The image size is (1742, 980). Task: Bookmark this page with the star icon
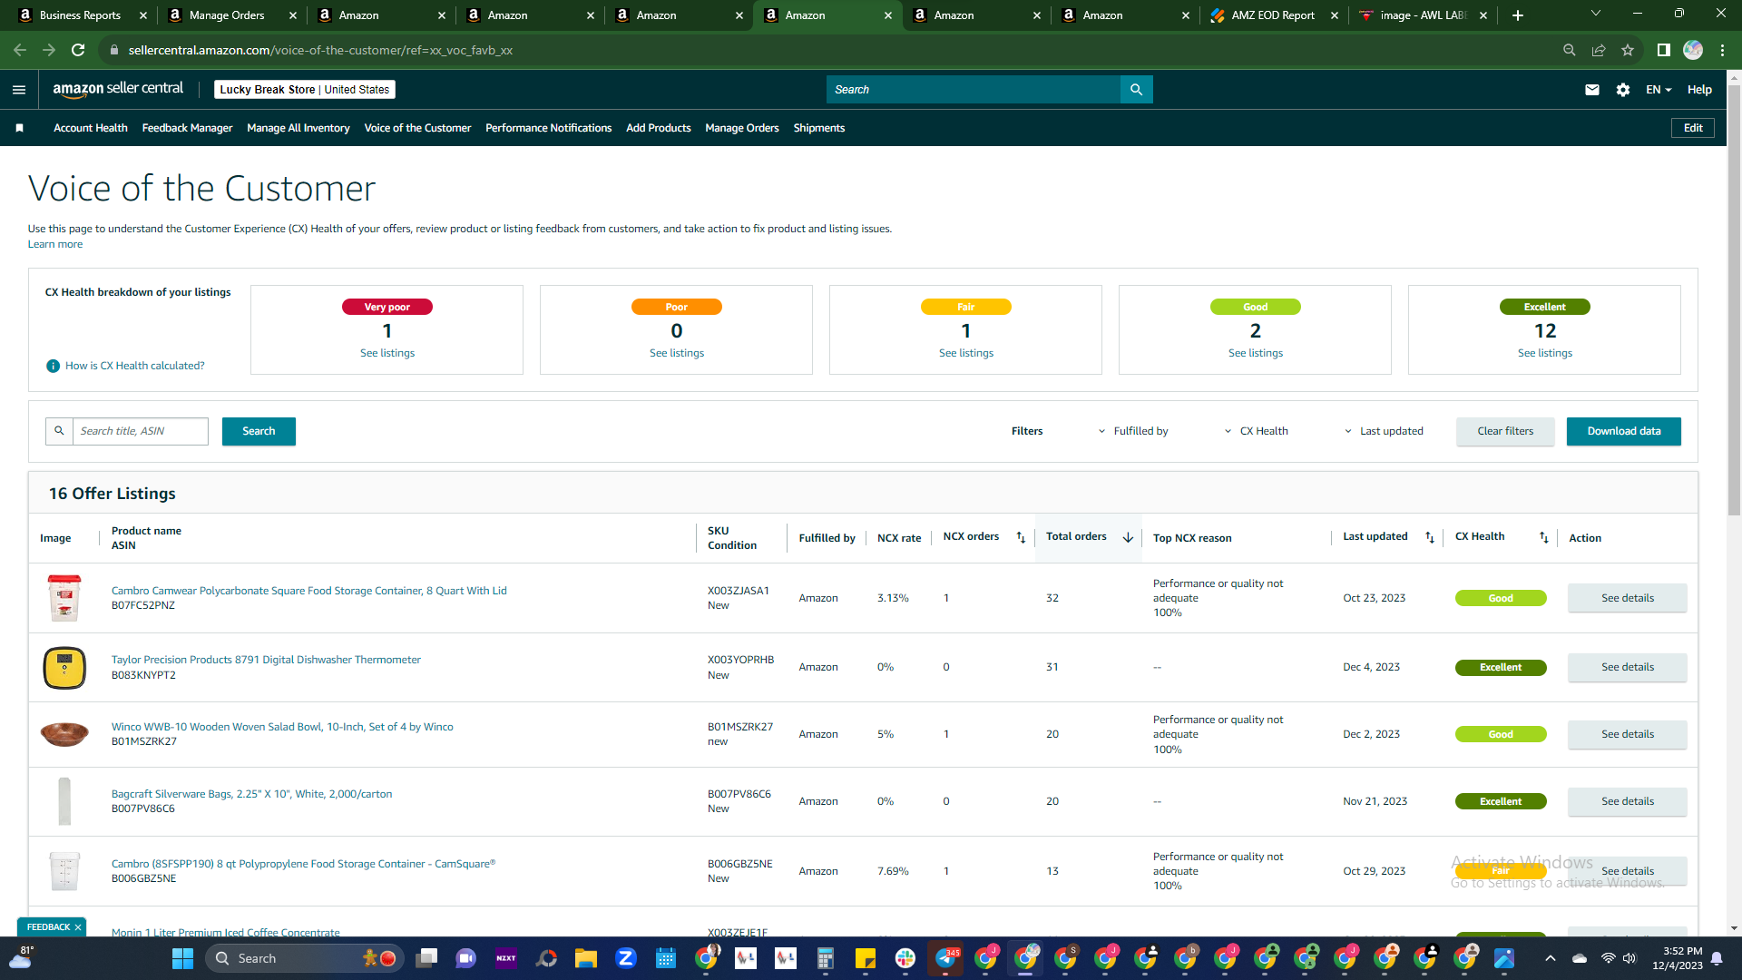coord(1628,50)
